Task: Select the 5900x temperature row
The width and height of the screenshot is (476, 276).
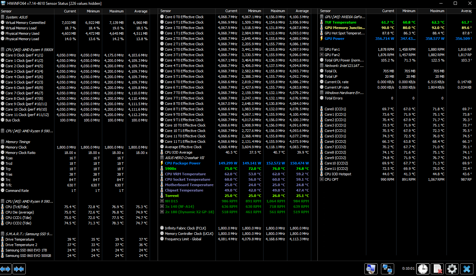Action: click(x=235, y=169)
